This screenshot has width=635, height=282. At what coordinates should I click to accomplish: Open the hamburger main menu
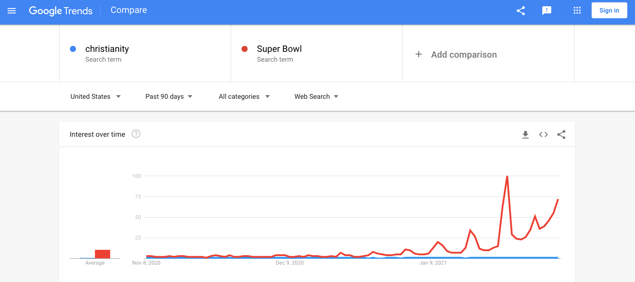[12, 11]
